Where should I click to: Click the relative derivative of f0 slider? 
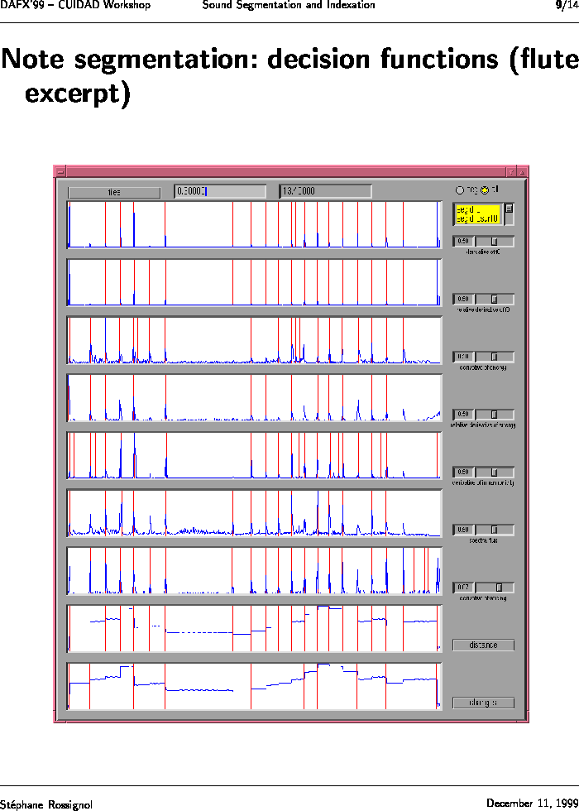click(x=494, y=299)
